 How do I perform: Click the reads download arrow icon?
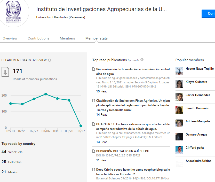[x=5, y=72]
